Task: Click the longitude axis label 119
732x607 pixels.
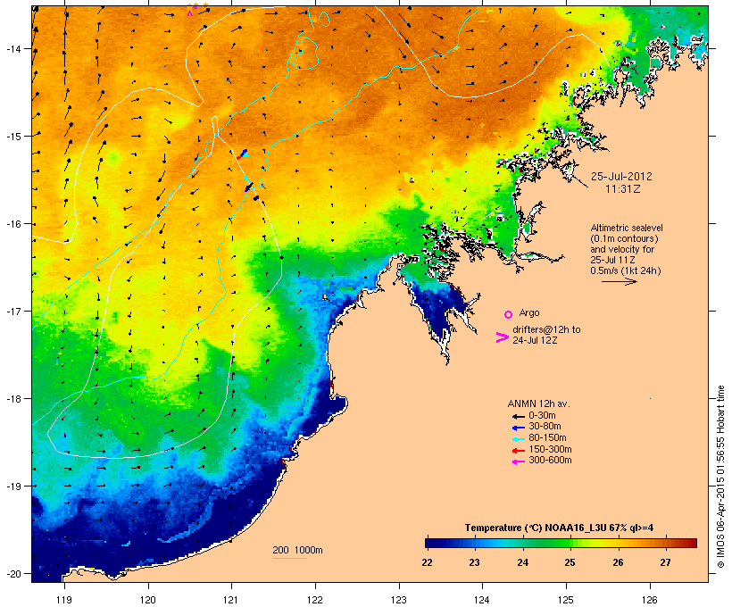Action: (64, 600)
